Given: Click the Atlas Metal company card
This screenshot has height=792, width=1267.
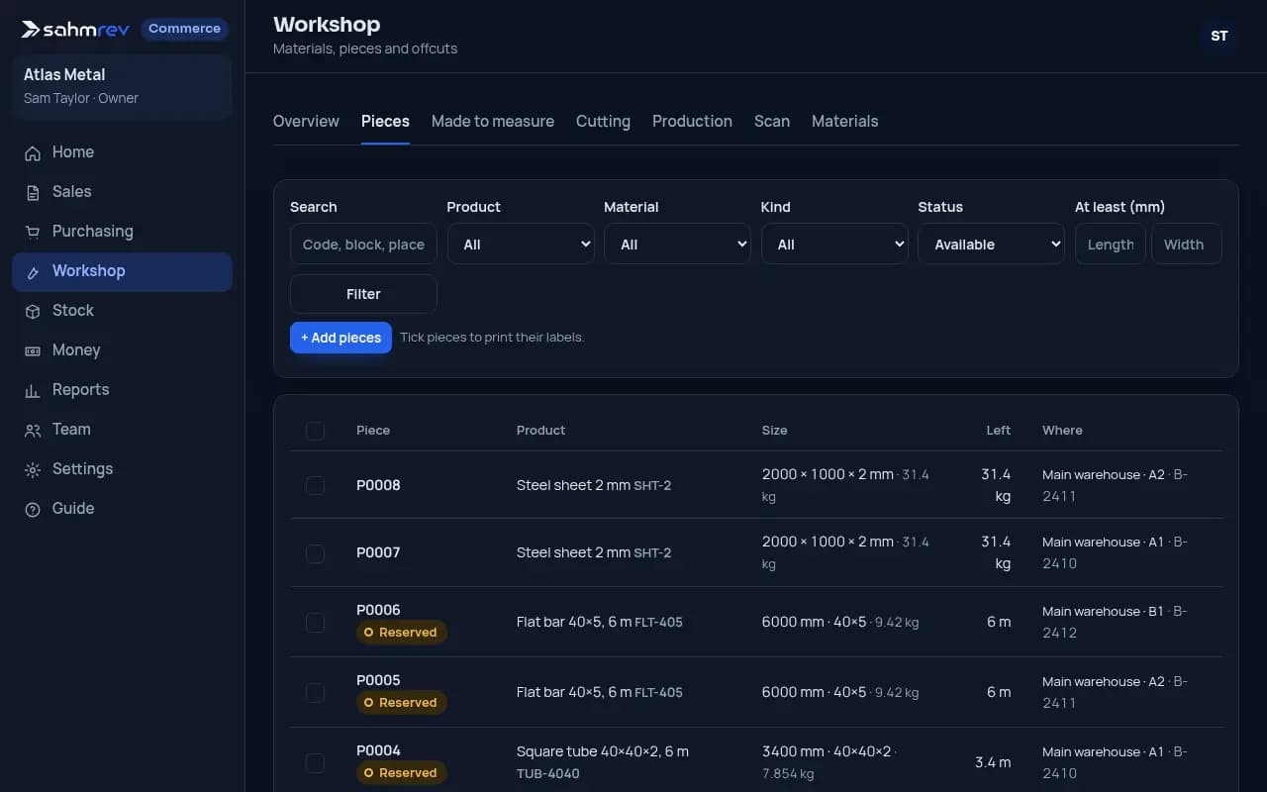Looking at the screenshot, I should 122,86.
